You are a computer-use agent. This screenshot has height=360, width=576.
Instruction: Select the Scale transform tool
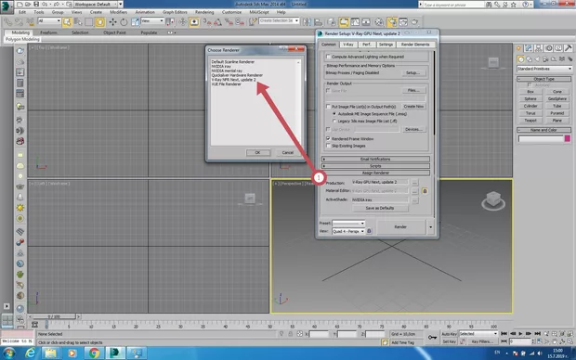coord(135,22)
